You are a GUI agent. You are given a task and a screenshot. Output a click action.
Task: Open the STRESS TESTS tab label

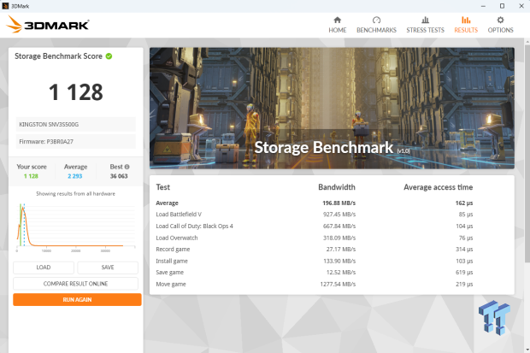pos(425,30)
